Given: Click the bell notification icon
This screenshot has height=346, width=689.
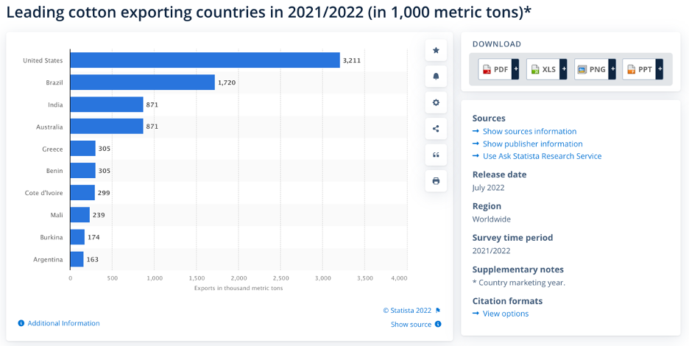Looking at the screenshot, I should tap(436, 77).
